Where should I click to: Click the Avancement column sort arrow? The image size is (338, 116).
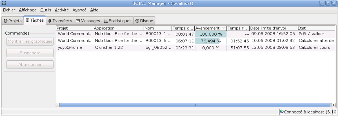pos(223,28)
